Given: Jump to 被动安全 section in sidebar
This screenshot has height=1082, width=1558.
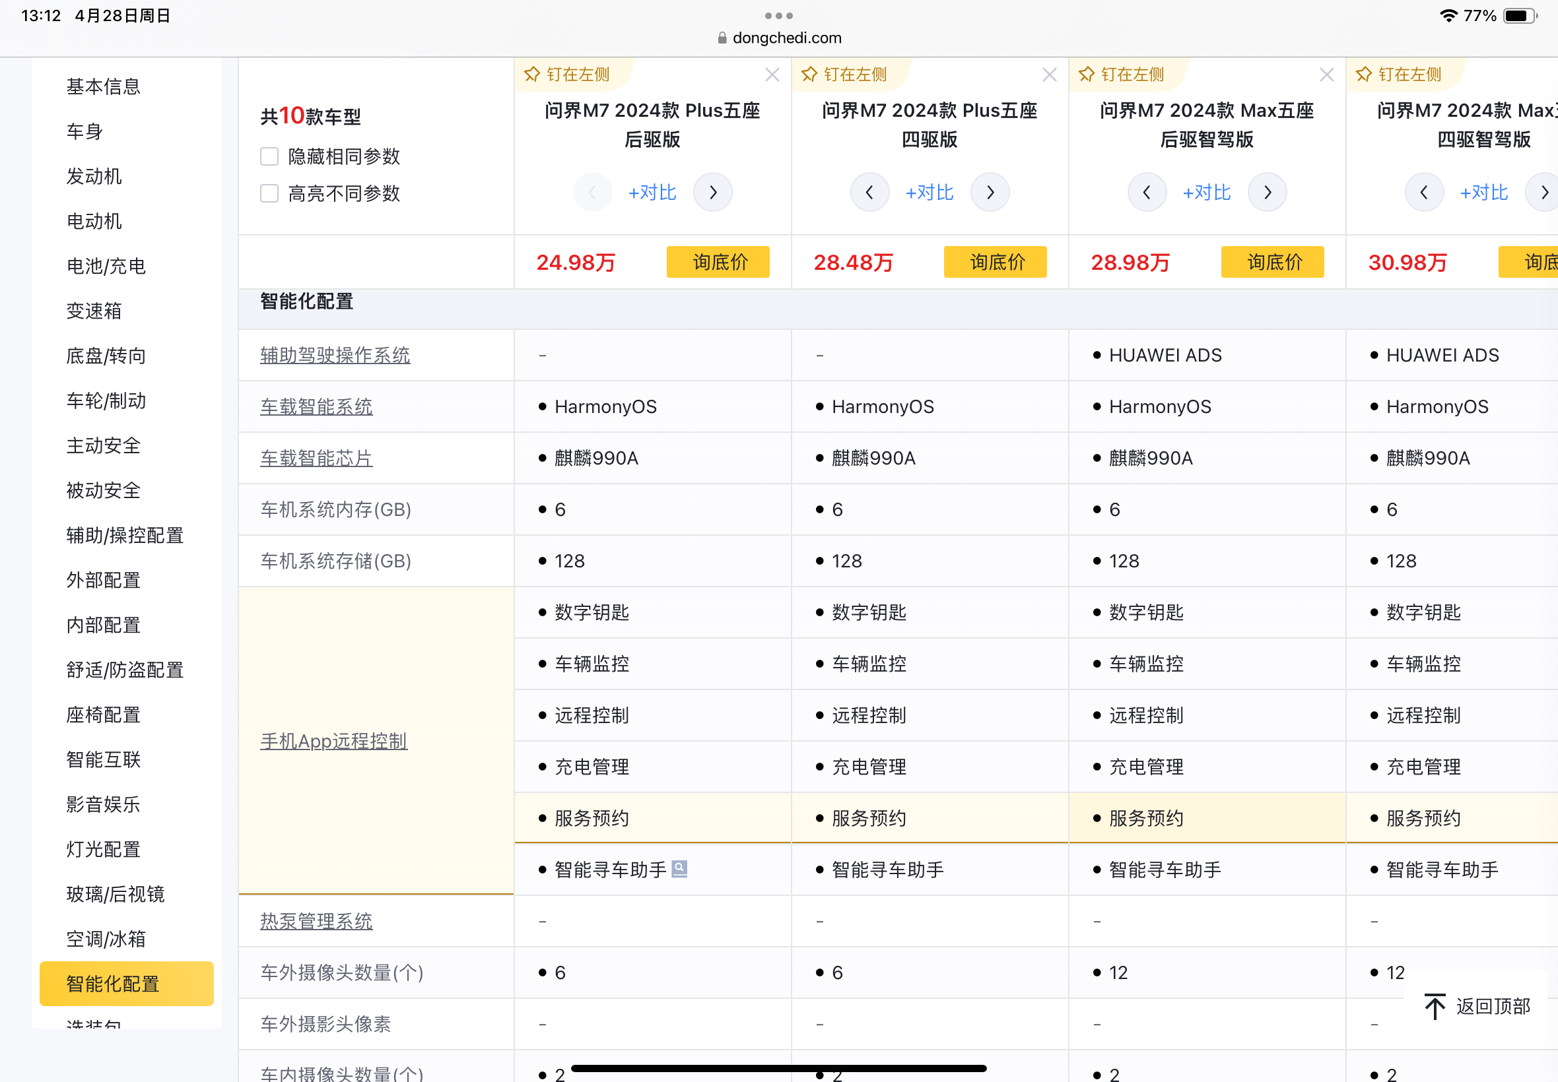Looking at the screenshot, I should pos(103,491).
